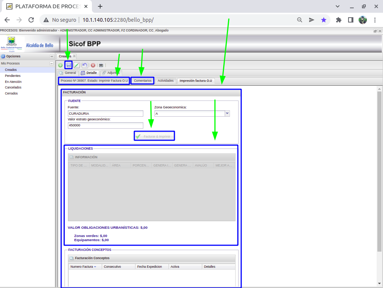Click the Fuente input field
The height and width of the screenshot is (288, 383).
[105, 113]
